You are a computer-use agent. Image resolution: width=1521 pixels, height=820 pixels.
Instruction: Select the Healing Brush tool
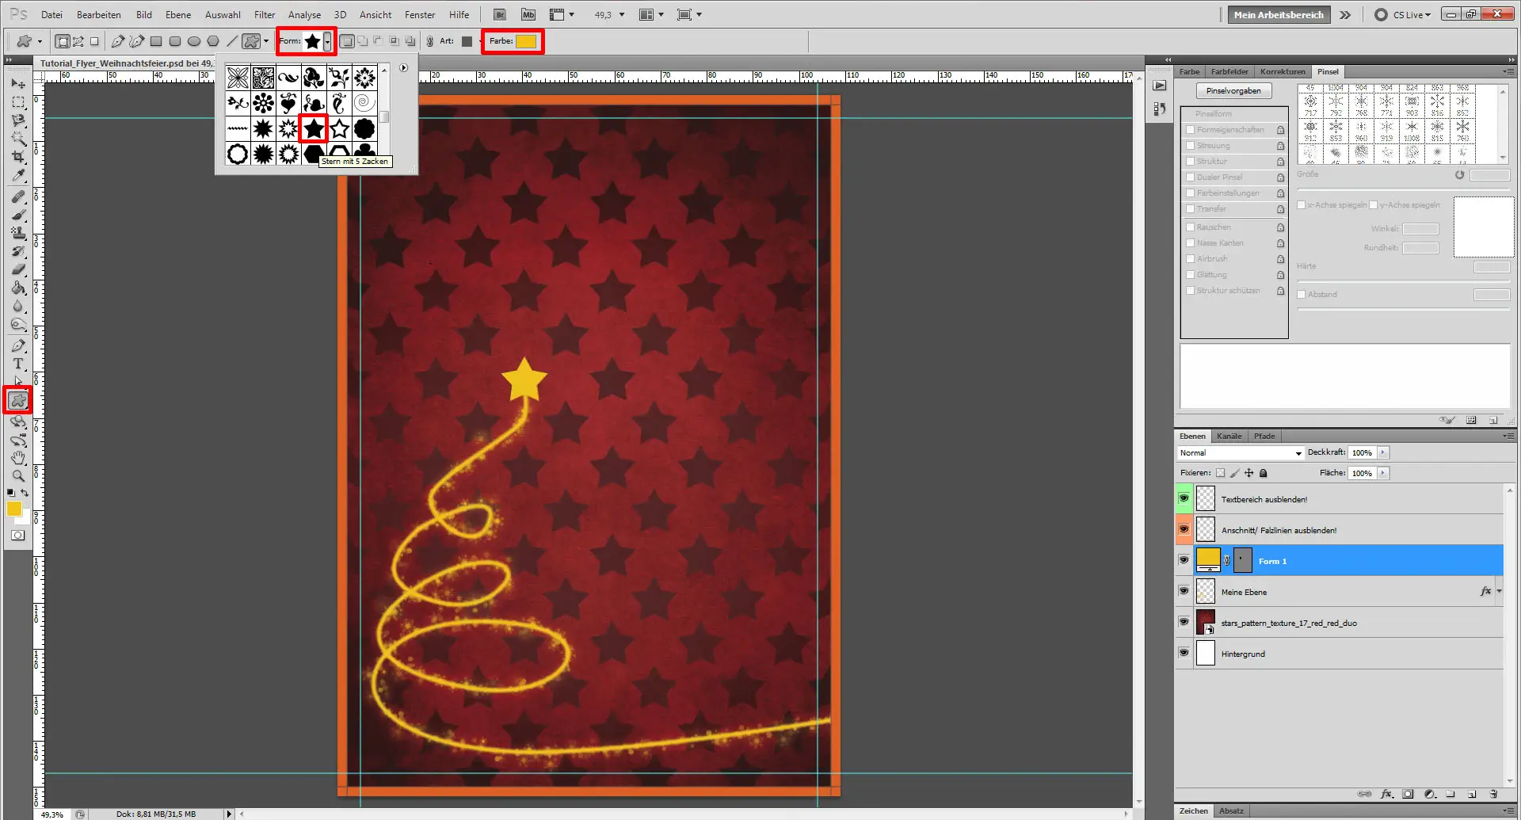18,196
